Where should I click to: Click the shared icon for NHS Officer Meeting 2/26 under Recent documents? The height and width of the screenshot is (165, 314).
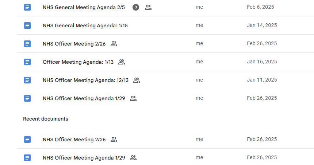(114, 140)
